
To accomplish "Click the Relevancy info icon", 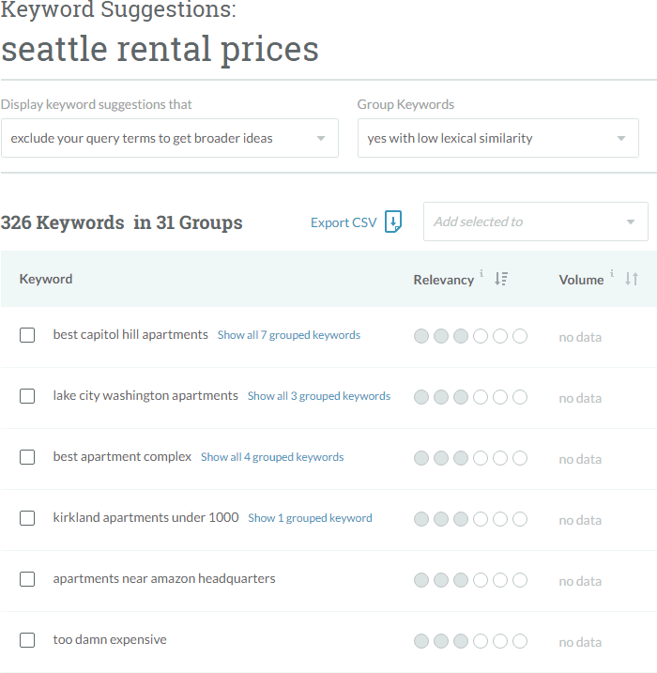I will tap(481, 274).
